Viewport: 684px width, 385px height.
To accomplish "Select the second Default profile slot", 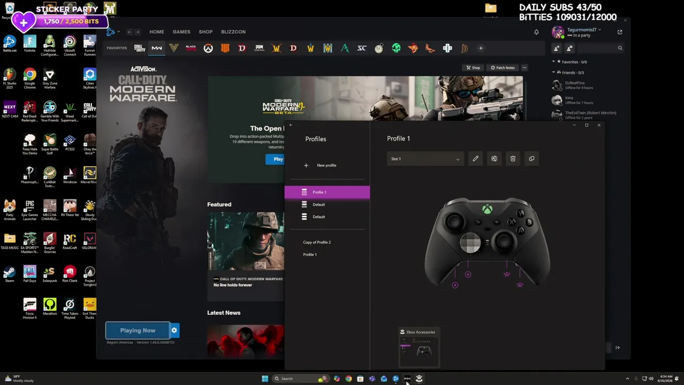I will (327, 217).
